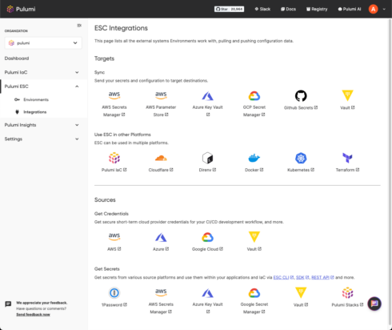Select the Docker whale icon
Image resolution: width=392 pixels, height=330 pixels.
pyautogui.click(x=254, y=158)
